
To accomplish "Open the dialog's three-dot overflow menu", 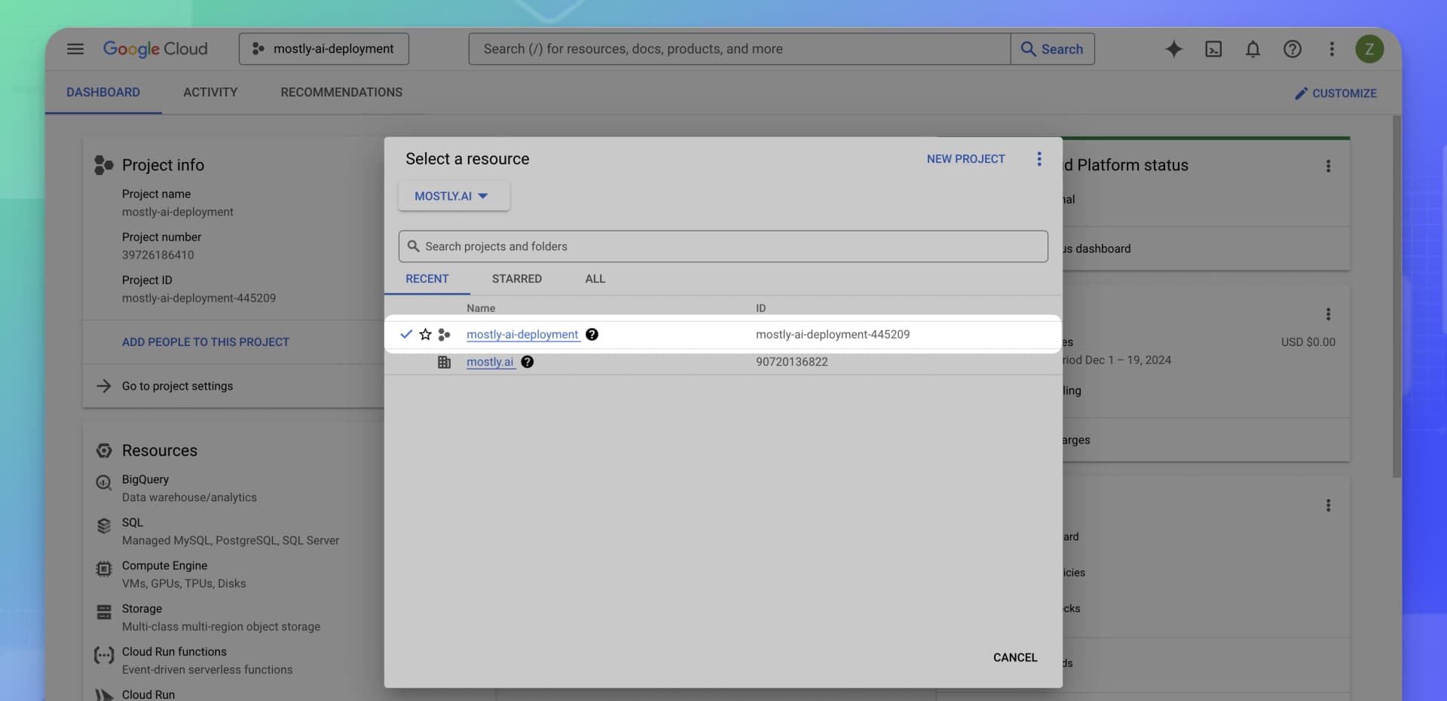I will 1039,159.
